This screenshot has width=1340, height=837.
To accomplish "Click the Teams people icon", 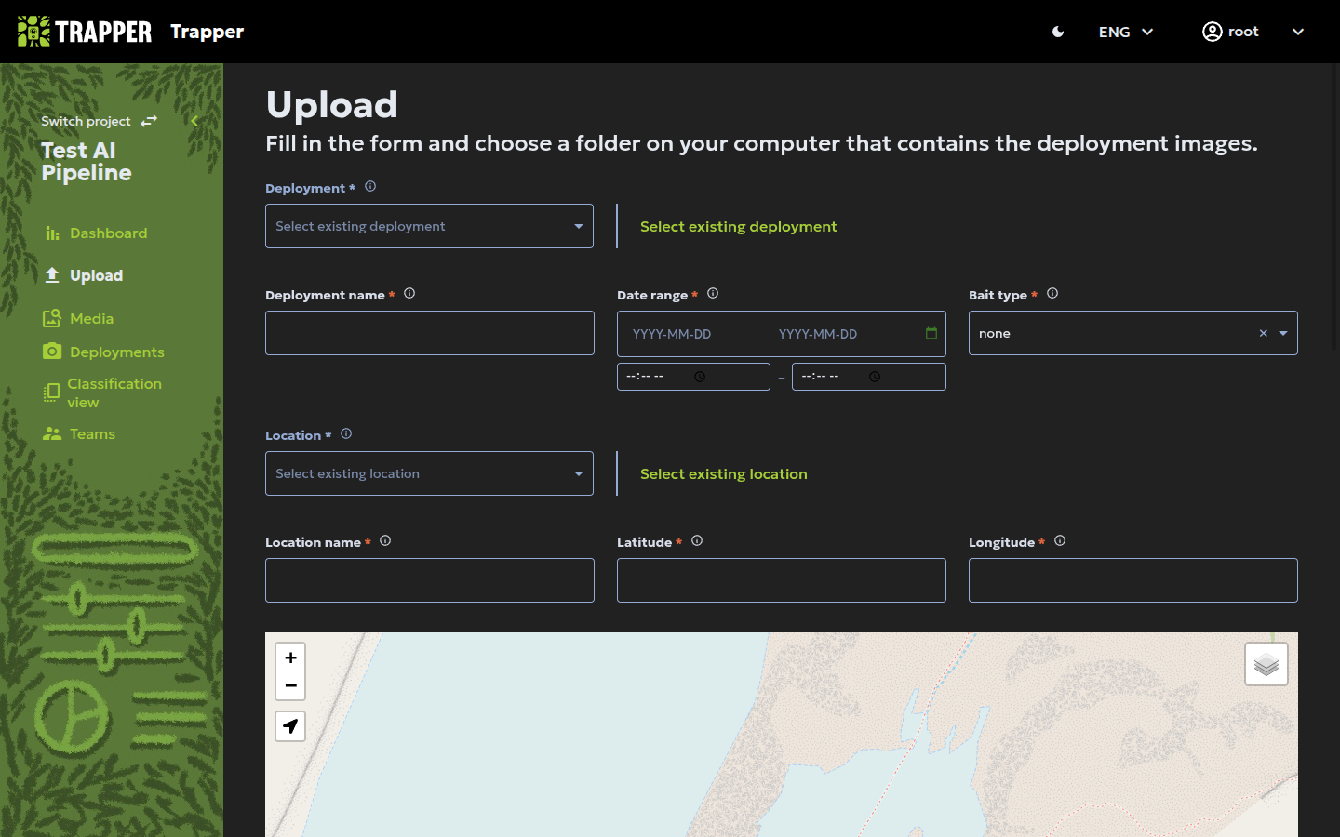I will pyautogui.click(x=52, y=433).
